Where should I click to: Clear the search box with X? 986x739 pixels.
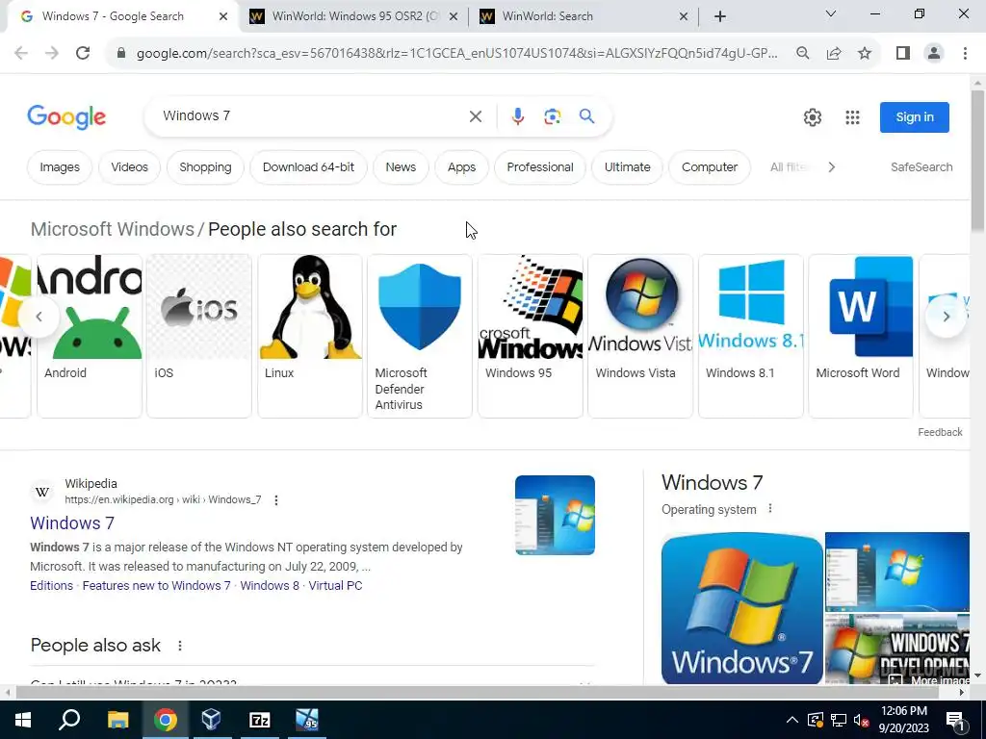[x=476, y=116]
